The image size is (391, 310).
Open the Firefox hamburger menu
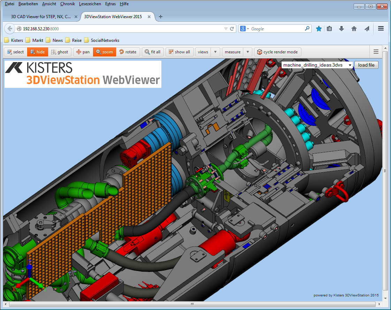tap(381, 29)
